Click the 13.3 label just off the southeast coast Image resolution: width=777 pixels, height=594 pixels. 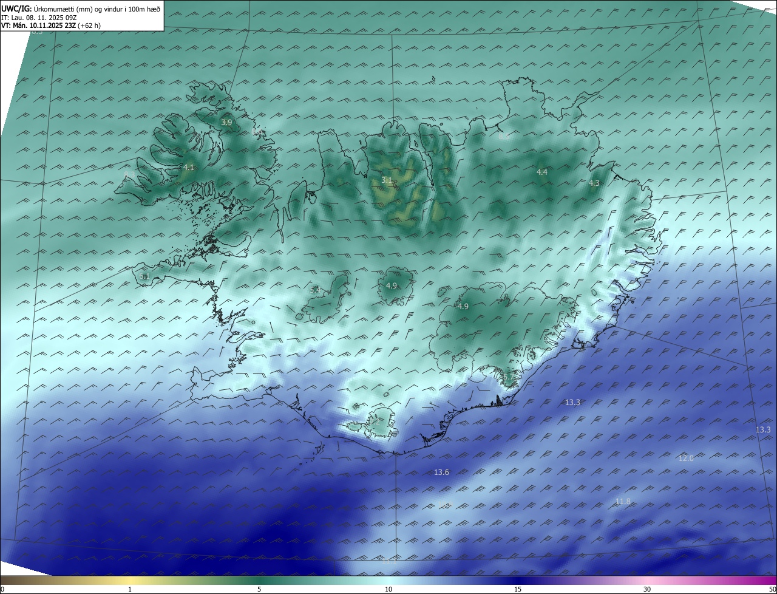point(573,402)
